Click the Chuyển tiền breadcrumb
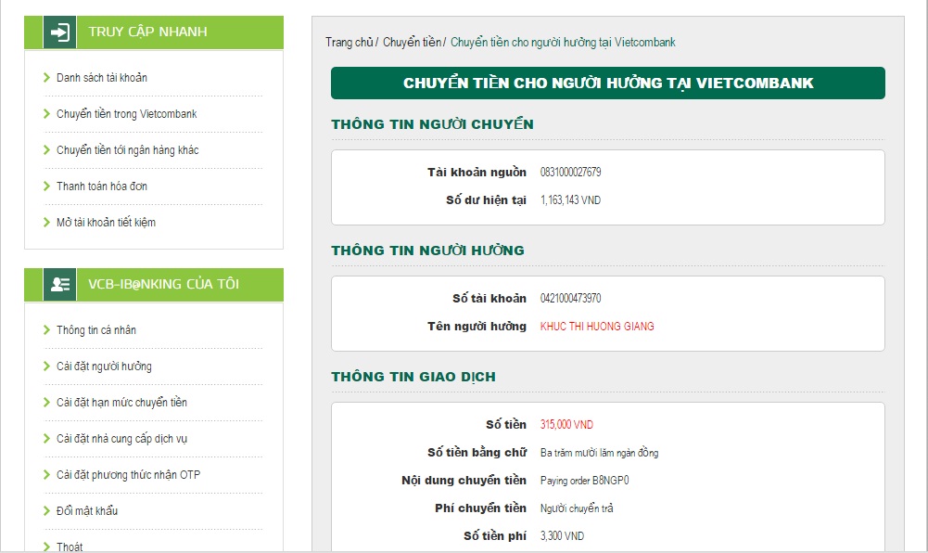 point(412,42)
